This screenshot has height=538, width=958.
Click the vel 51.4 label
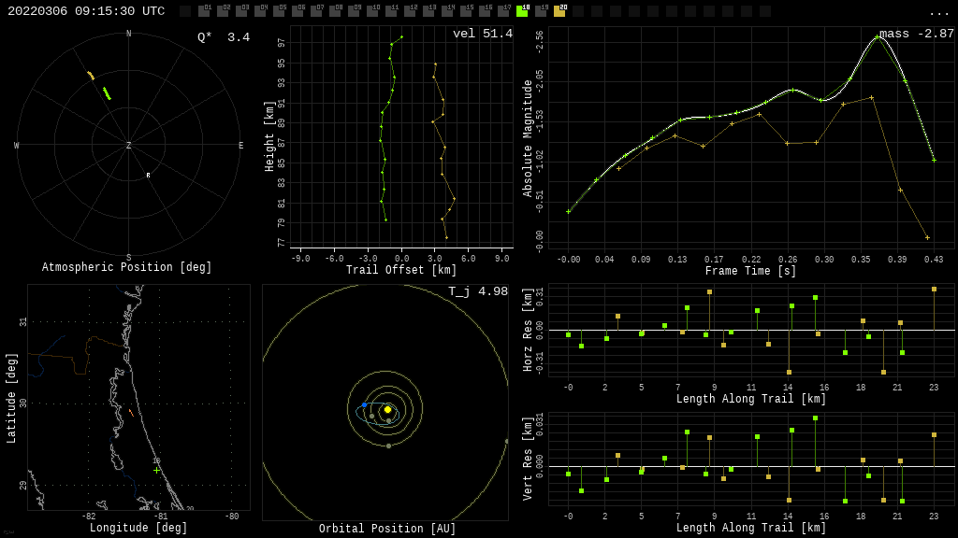[x=482, y=35]
